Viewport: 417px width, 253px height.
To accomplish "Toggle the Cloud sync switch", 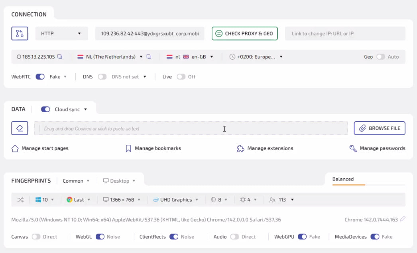I will pos(45,109).
